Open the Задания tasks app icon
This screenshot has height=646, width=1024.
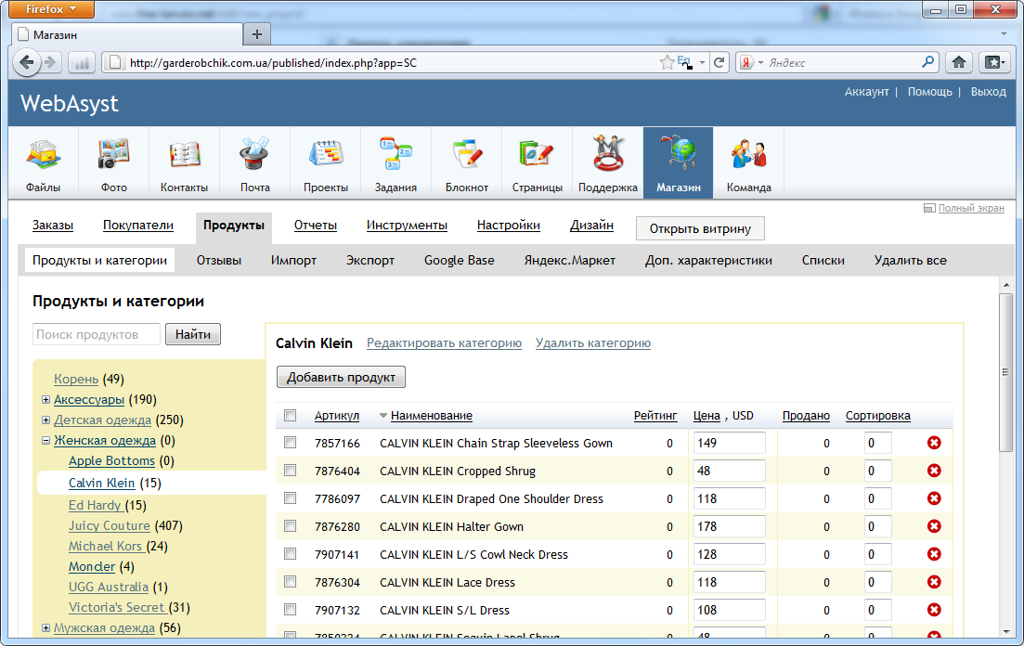click(x=395, y=162)
